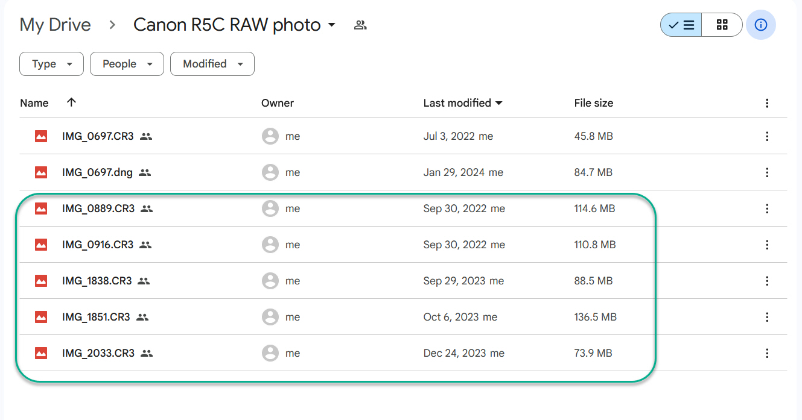
Task: Click shared icon next to IMG_1838.CR3
Action: pyautogui.click(x=144, y=281)
